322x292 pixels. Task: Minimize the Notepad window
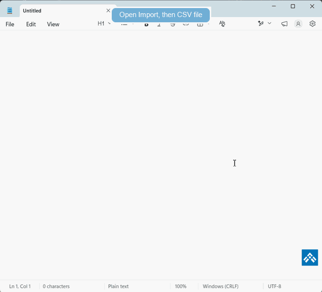pyautogui.click(x=274, y=6)
